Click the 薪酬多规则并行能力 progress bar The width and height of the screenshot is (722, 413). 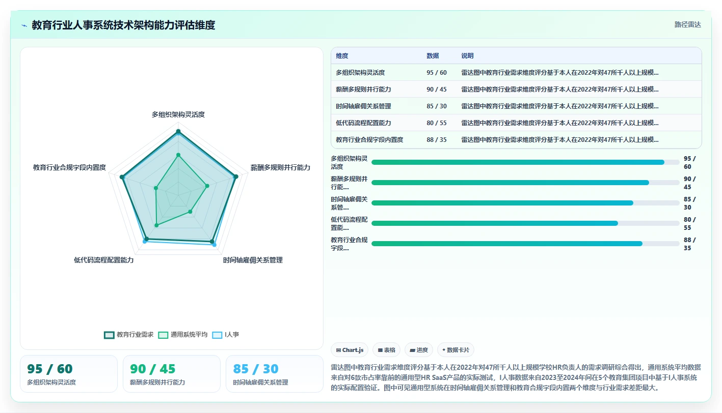pyautogui.click(x=525, y=183)
